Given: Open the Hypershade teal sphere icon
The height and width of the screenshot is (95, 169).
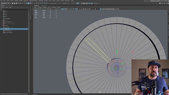Looking at the screenshot, I should tap(90, 3).
